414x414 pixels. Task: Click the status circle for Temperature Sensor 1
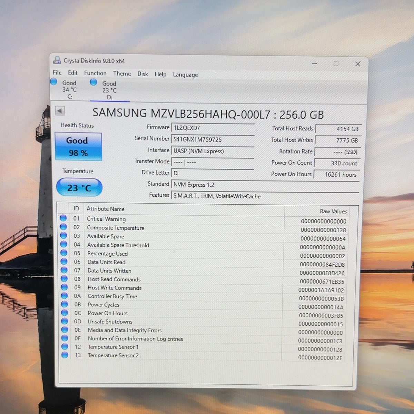pyautogui.click(x=65, y=346)
